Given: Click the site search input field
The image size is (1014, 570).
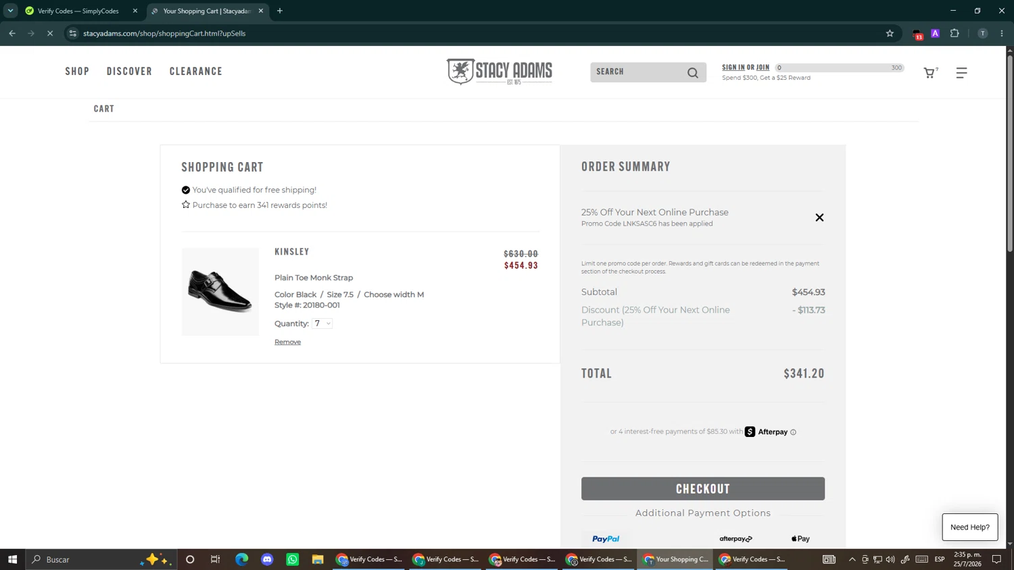Looking at the screenshot, I should [639, 72].
